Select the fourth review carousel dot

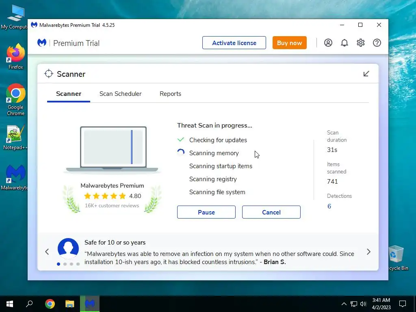pos(78,264)
